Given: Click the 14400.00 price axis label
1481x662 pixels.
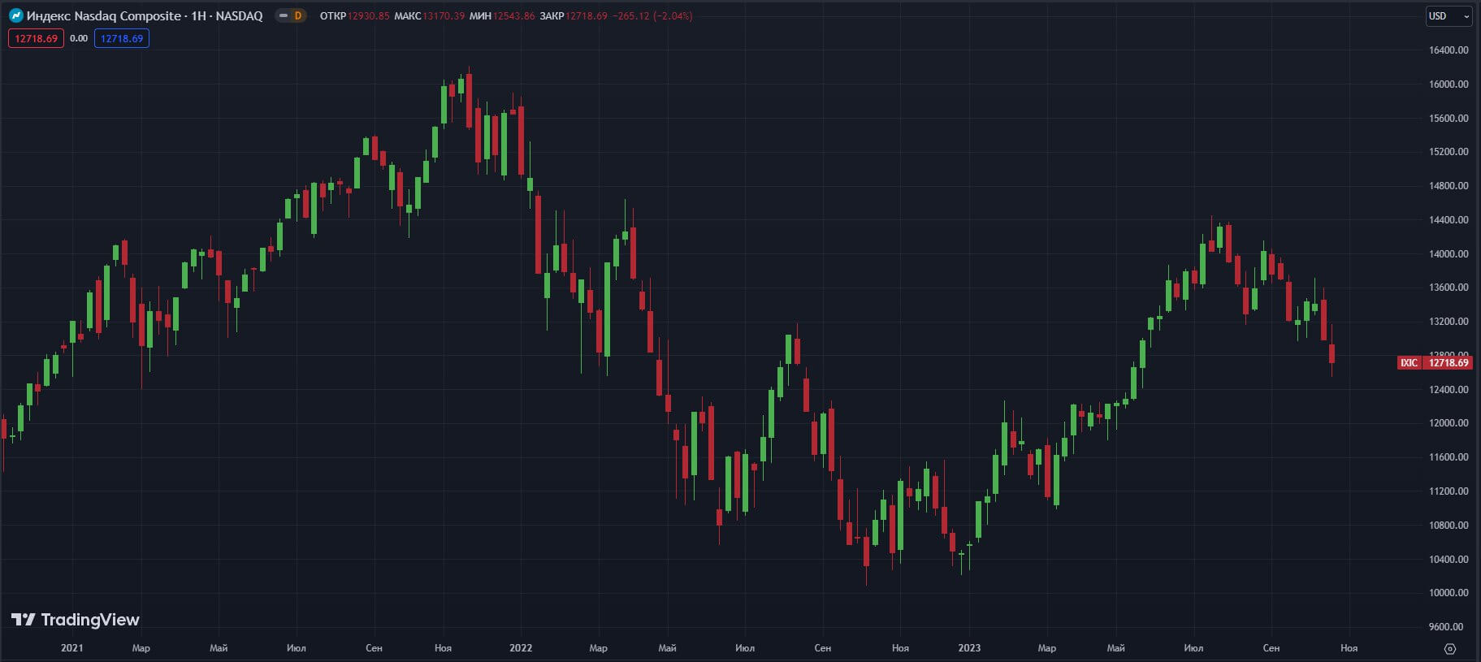Looking at the screenshot, I should pos(1449,220).
